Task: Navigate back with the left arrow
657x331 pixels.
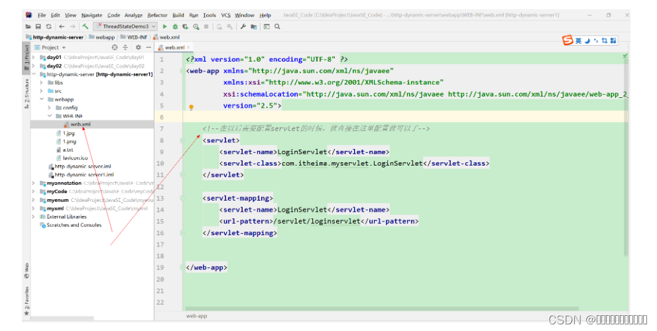Action: coord(62,26)
